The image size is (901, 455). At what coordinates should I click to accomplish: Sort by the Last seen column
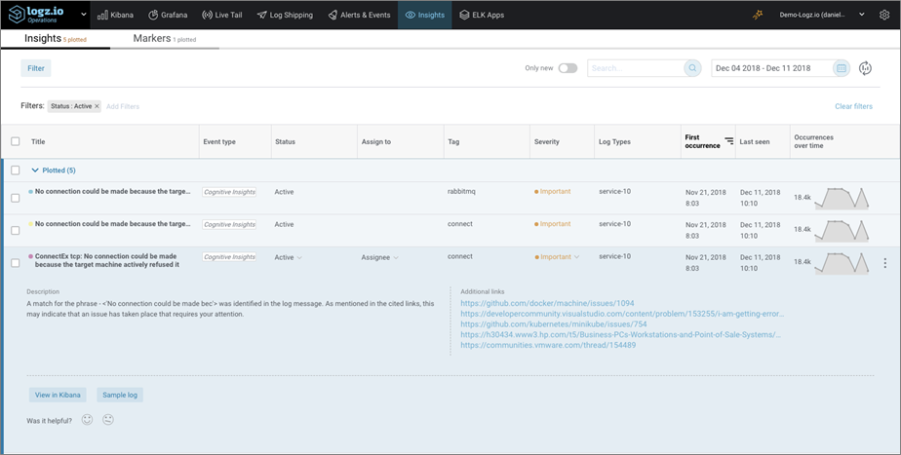[755, 141]
